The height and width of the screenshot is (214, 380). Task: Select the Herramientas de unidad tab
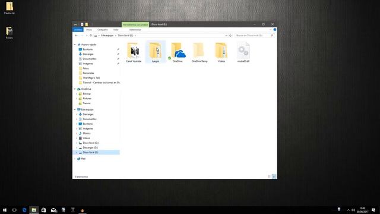click(x=135, y=24)
